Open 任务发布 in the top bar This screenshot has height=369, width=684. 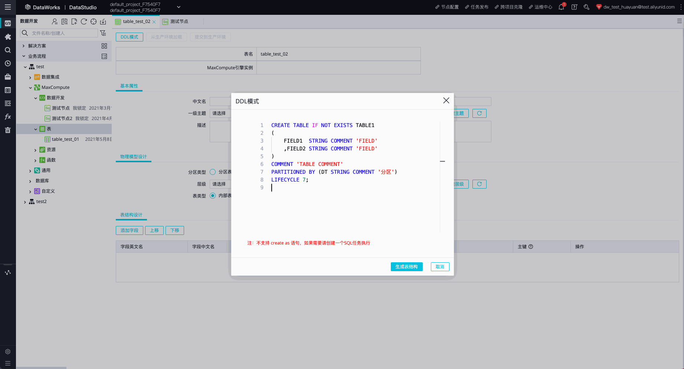pyautogui.click(x=477, y=7)
